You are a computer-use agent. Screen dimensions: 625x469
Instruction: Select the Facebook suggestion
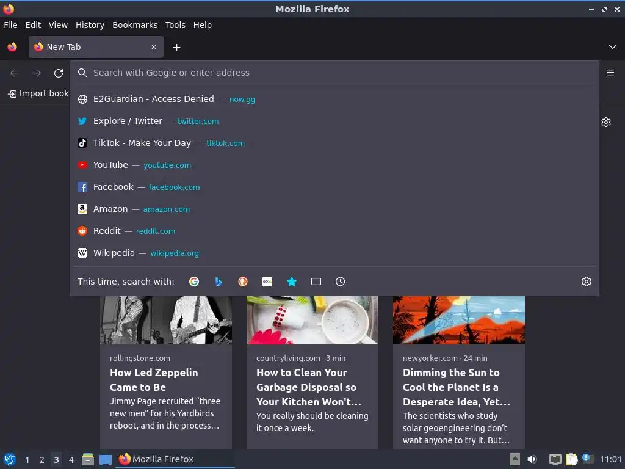334,187
